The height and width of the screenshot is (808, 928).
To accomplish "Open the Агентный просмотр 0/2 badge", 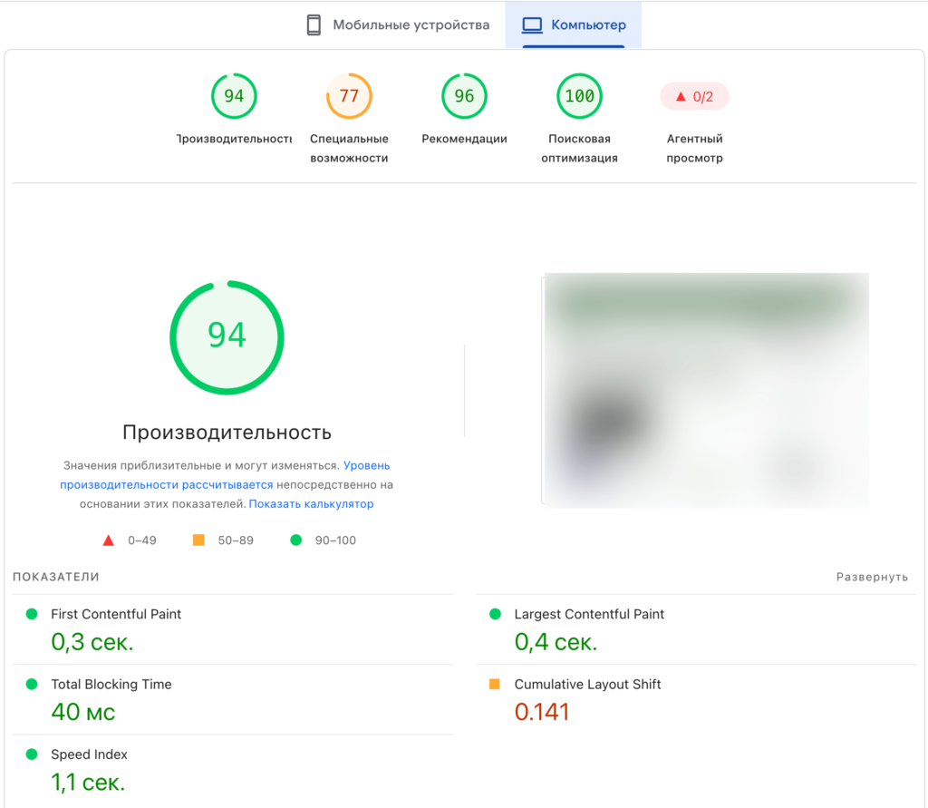I will pyautogui.click(x=695, y=96).
